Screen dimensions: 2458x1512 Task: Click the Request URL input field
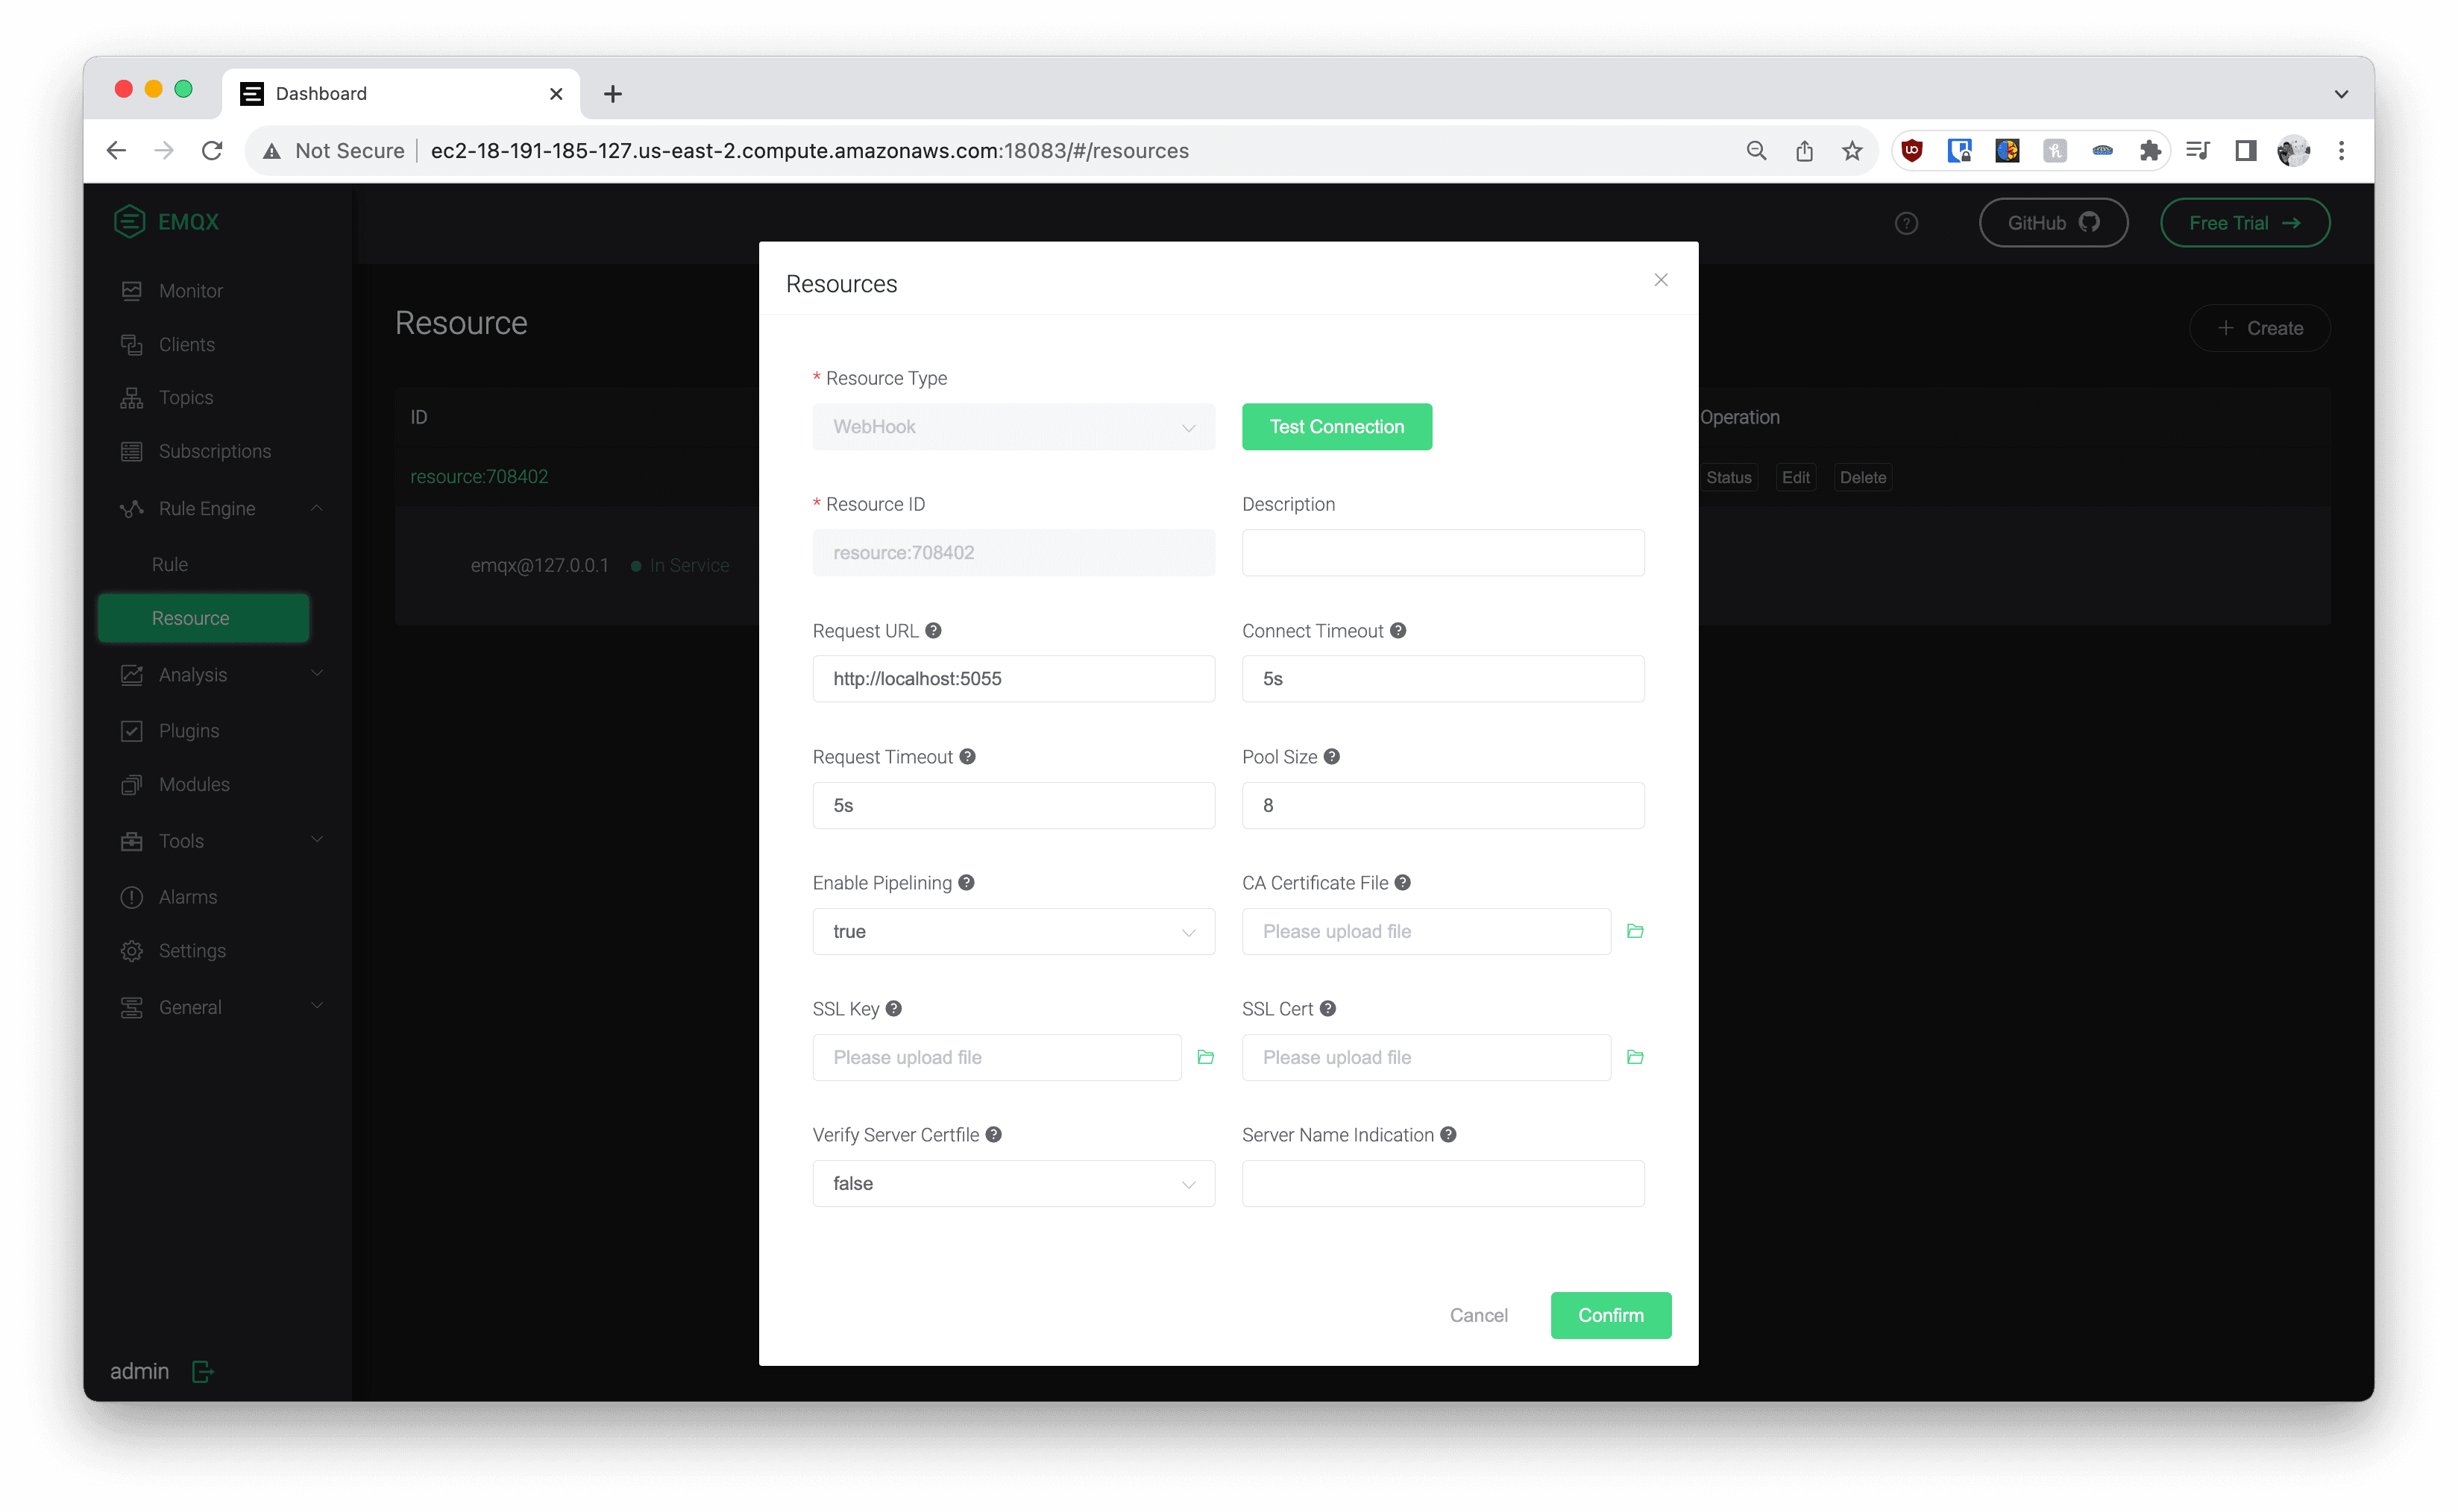[1013, 678]
